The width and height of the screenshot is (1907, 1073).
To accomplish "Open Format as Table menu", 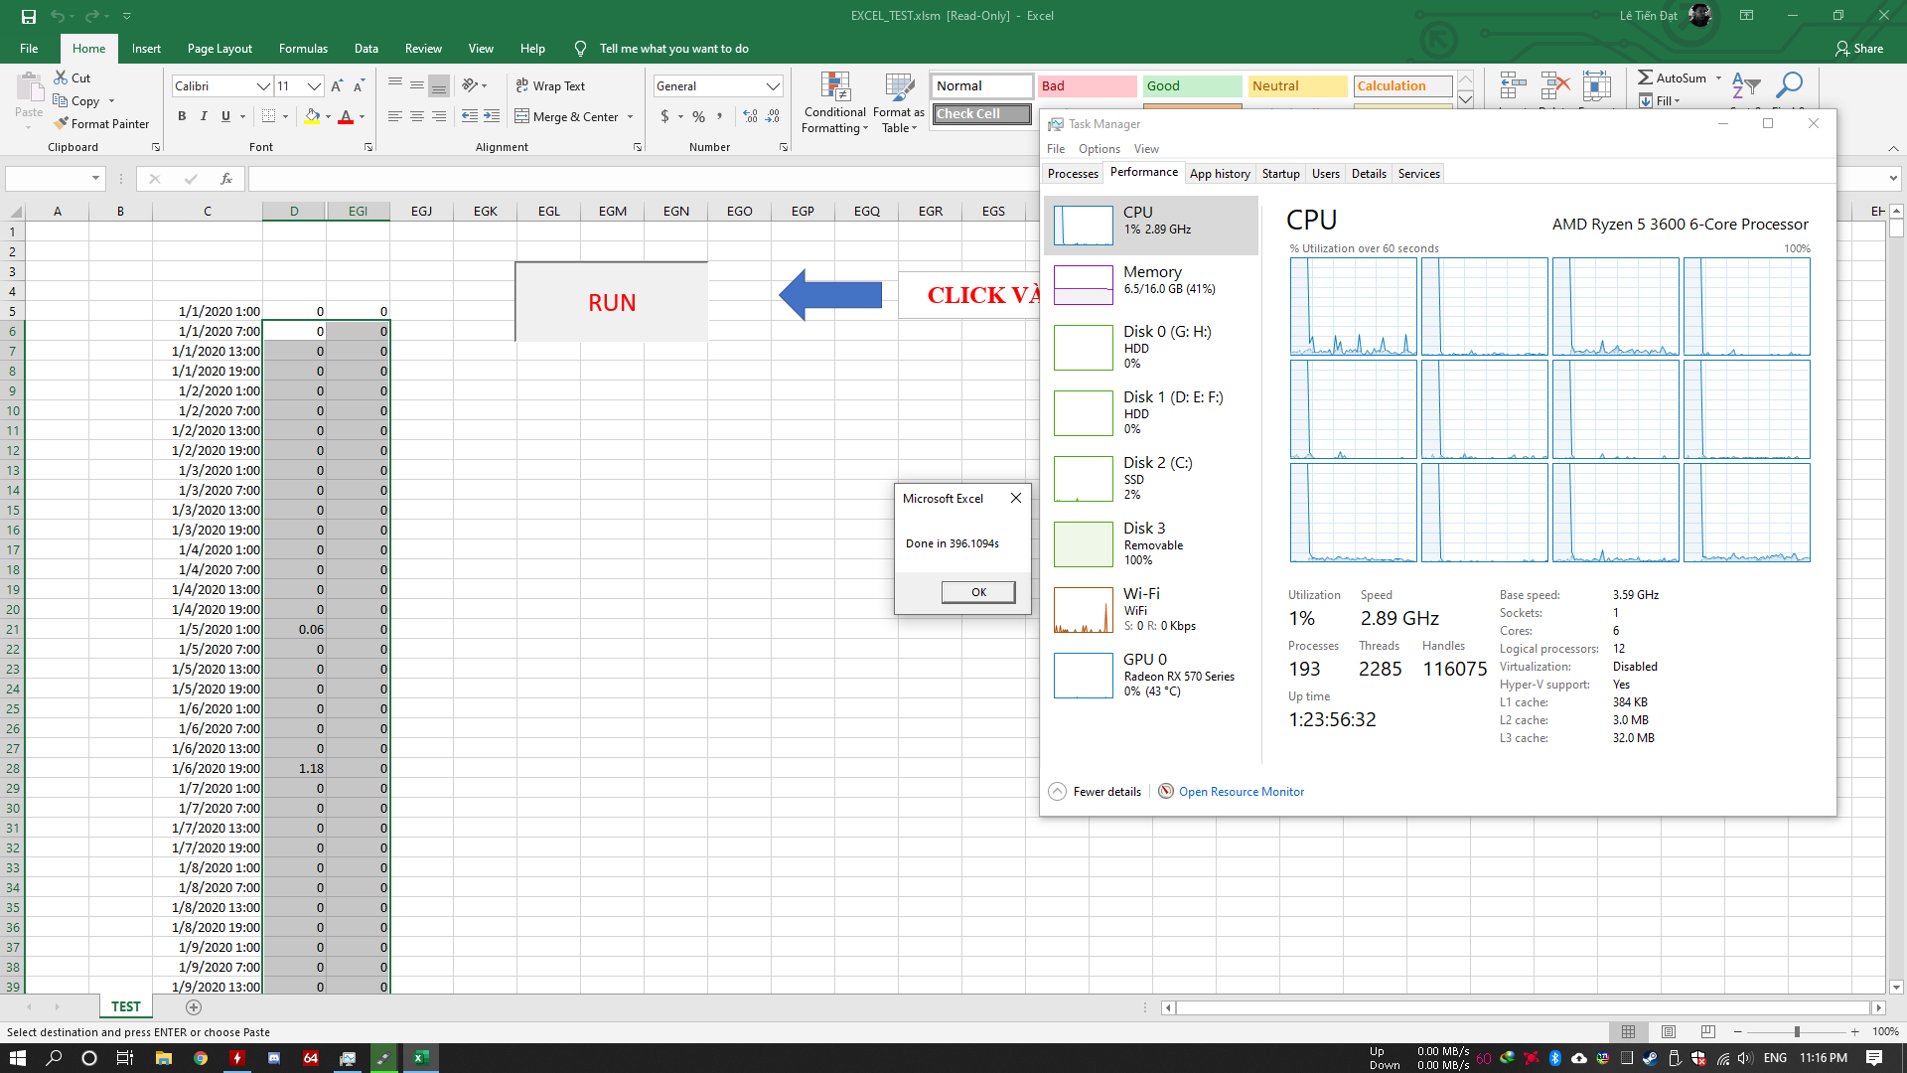I will point(899,102).
